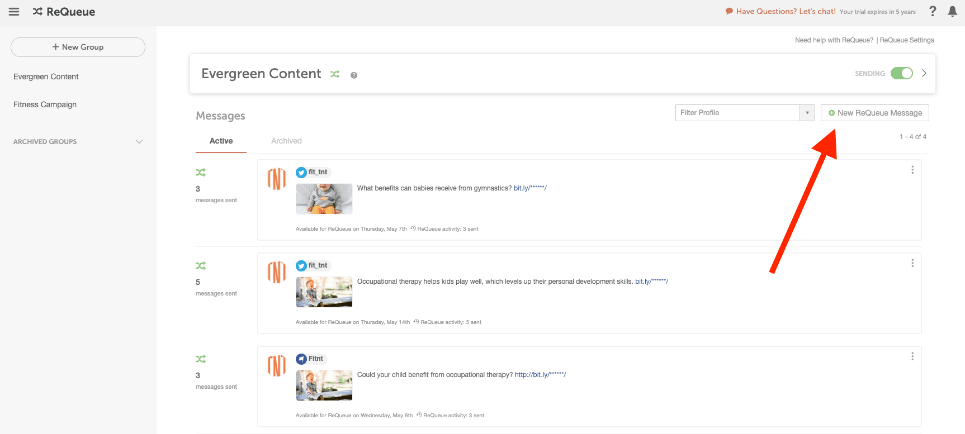
Task: Open options menu for Could your child message
Action: coord(912,356)
